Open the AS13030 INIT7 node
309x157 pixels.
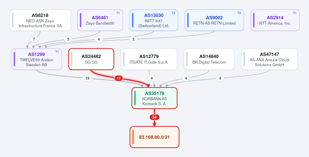pos(154,20)
